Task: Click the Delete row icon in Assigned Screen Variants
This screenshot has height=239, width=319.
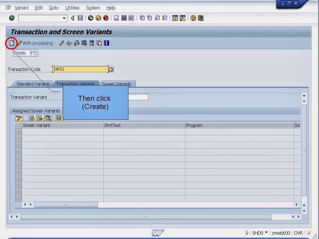Action: 40,118
